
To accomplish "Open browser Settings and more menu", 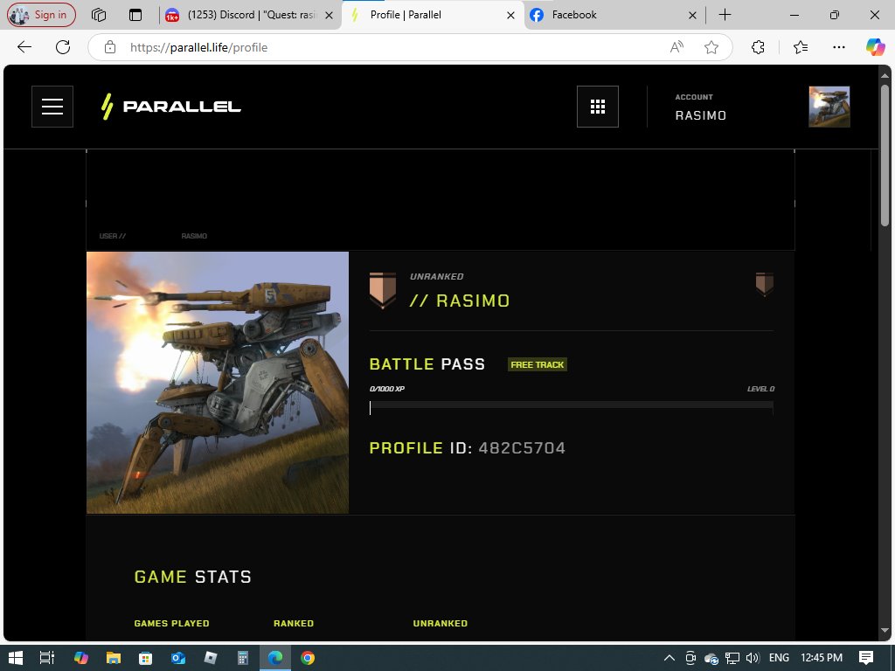I will pyautogui.click(x=838, y=47).
